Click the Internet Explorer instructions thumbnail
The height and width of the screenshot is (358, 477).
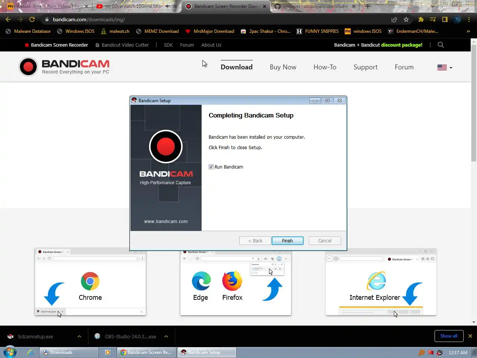381,282
